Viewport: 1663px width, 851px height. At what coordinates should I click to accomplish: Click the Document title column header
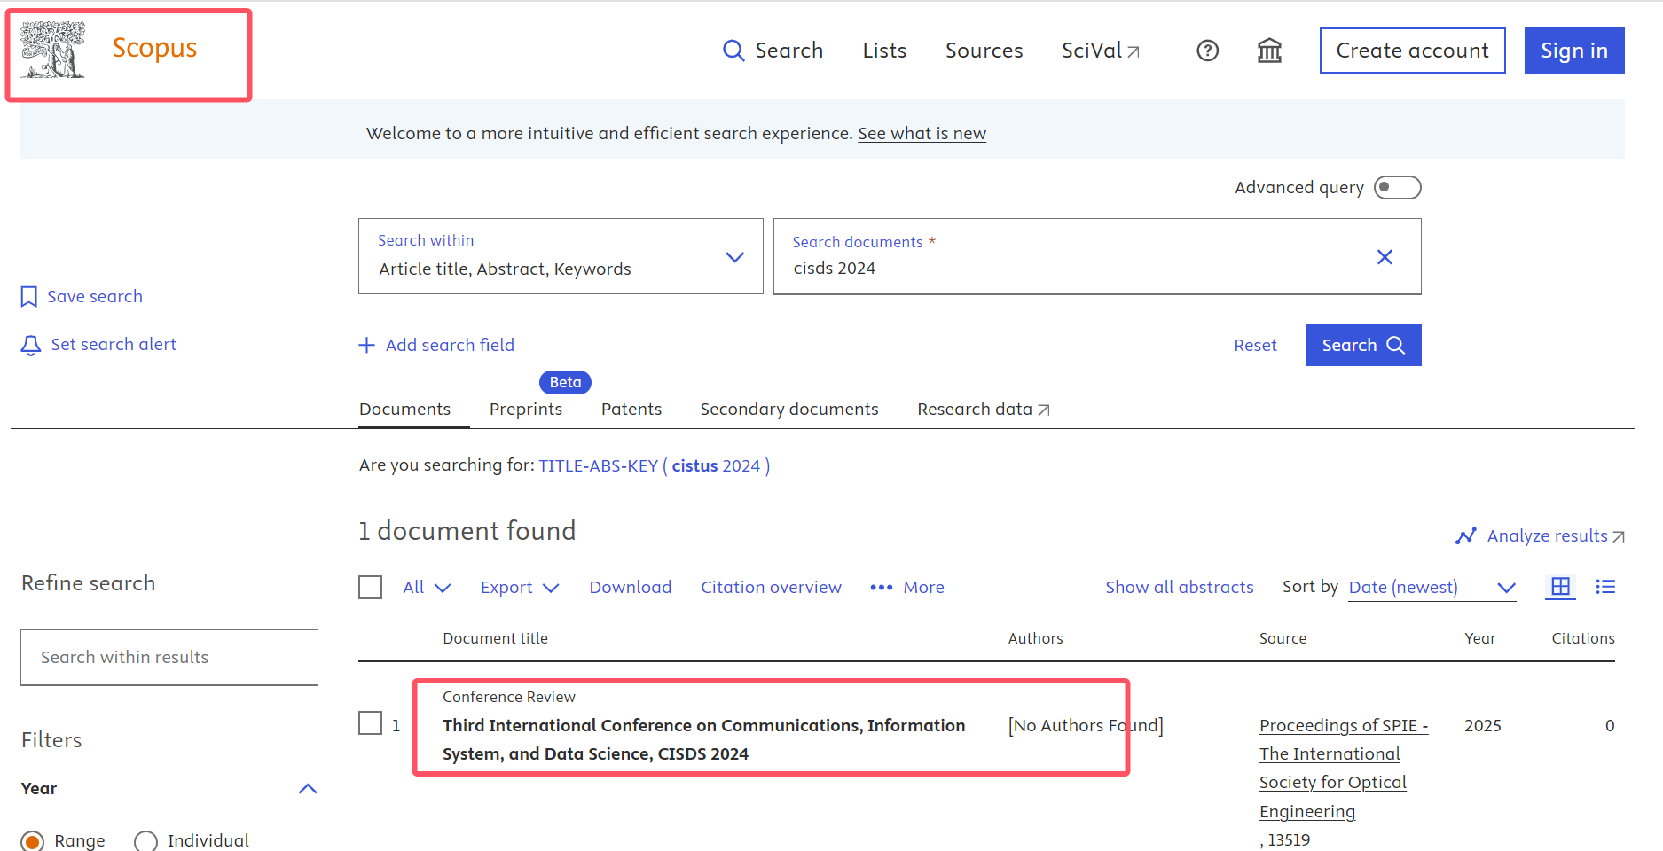click(x=495, y=638)
